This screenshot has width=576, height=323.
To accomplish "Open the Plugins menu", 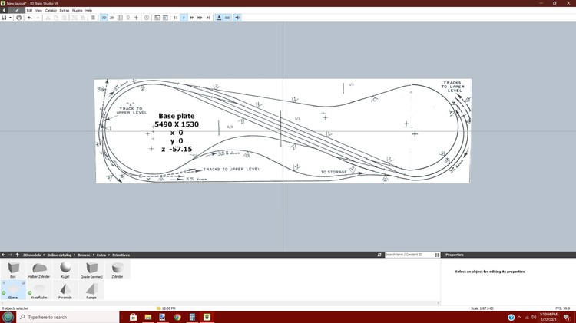I will tap(77, 10).
